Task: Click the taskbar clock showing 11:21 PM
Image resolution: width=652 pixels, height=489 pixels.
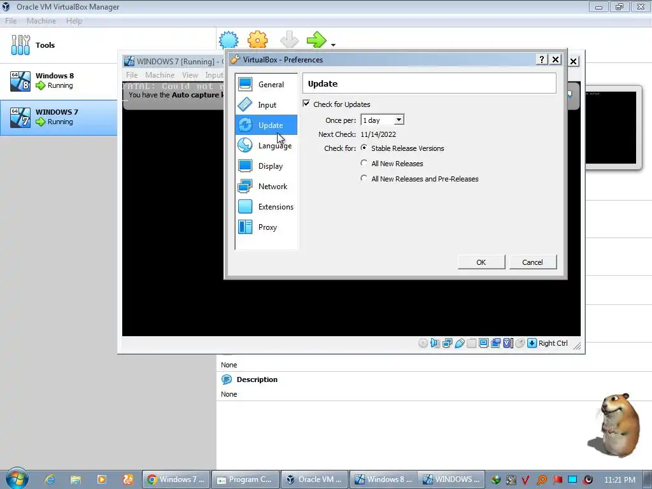Action: [x=620, y=479]
